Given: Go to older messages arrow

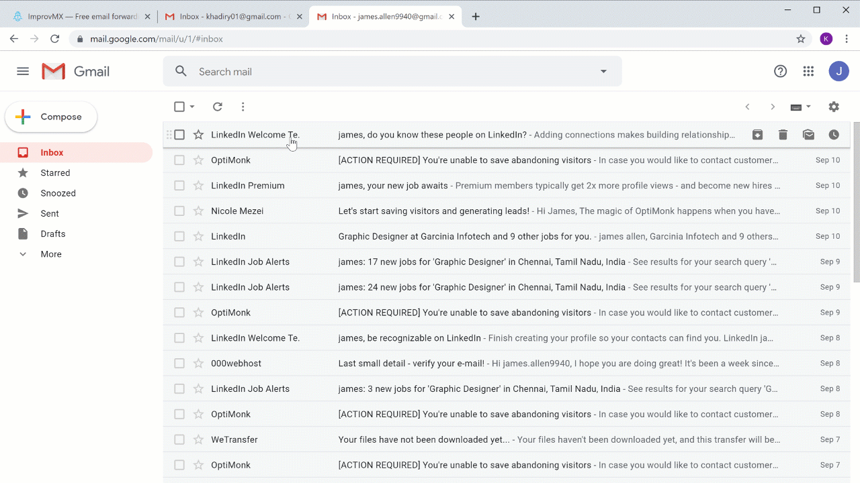Looking at the screenshot, I should click(x=773, y=107).
